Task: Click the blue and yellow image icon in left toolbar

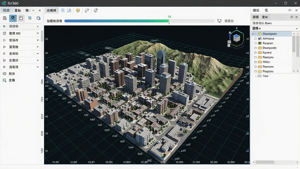Action: pyautogui.click(x=30, y=18)
